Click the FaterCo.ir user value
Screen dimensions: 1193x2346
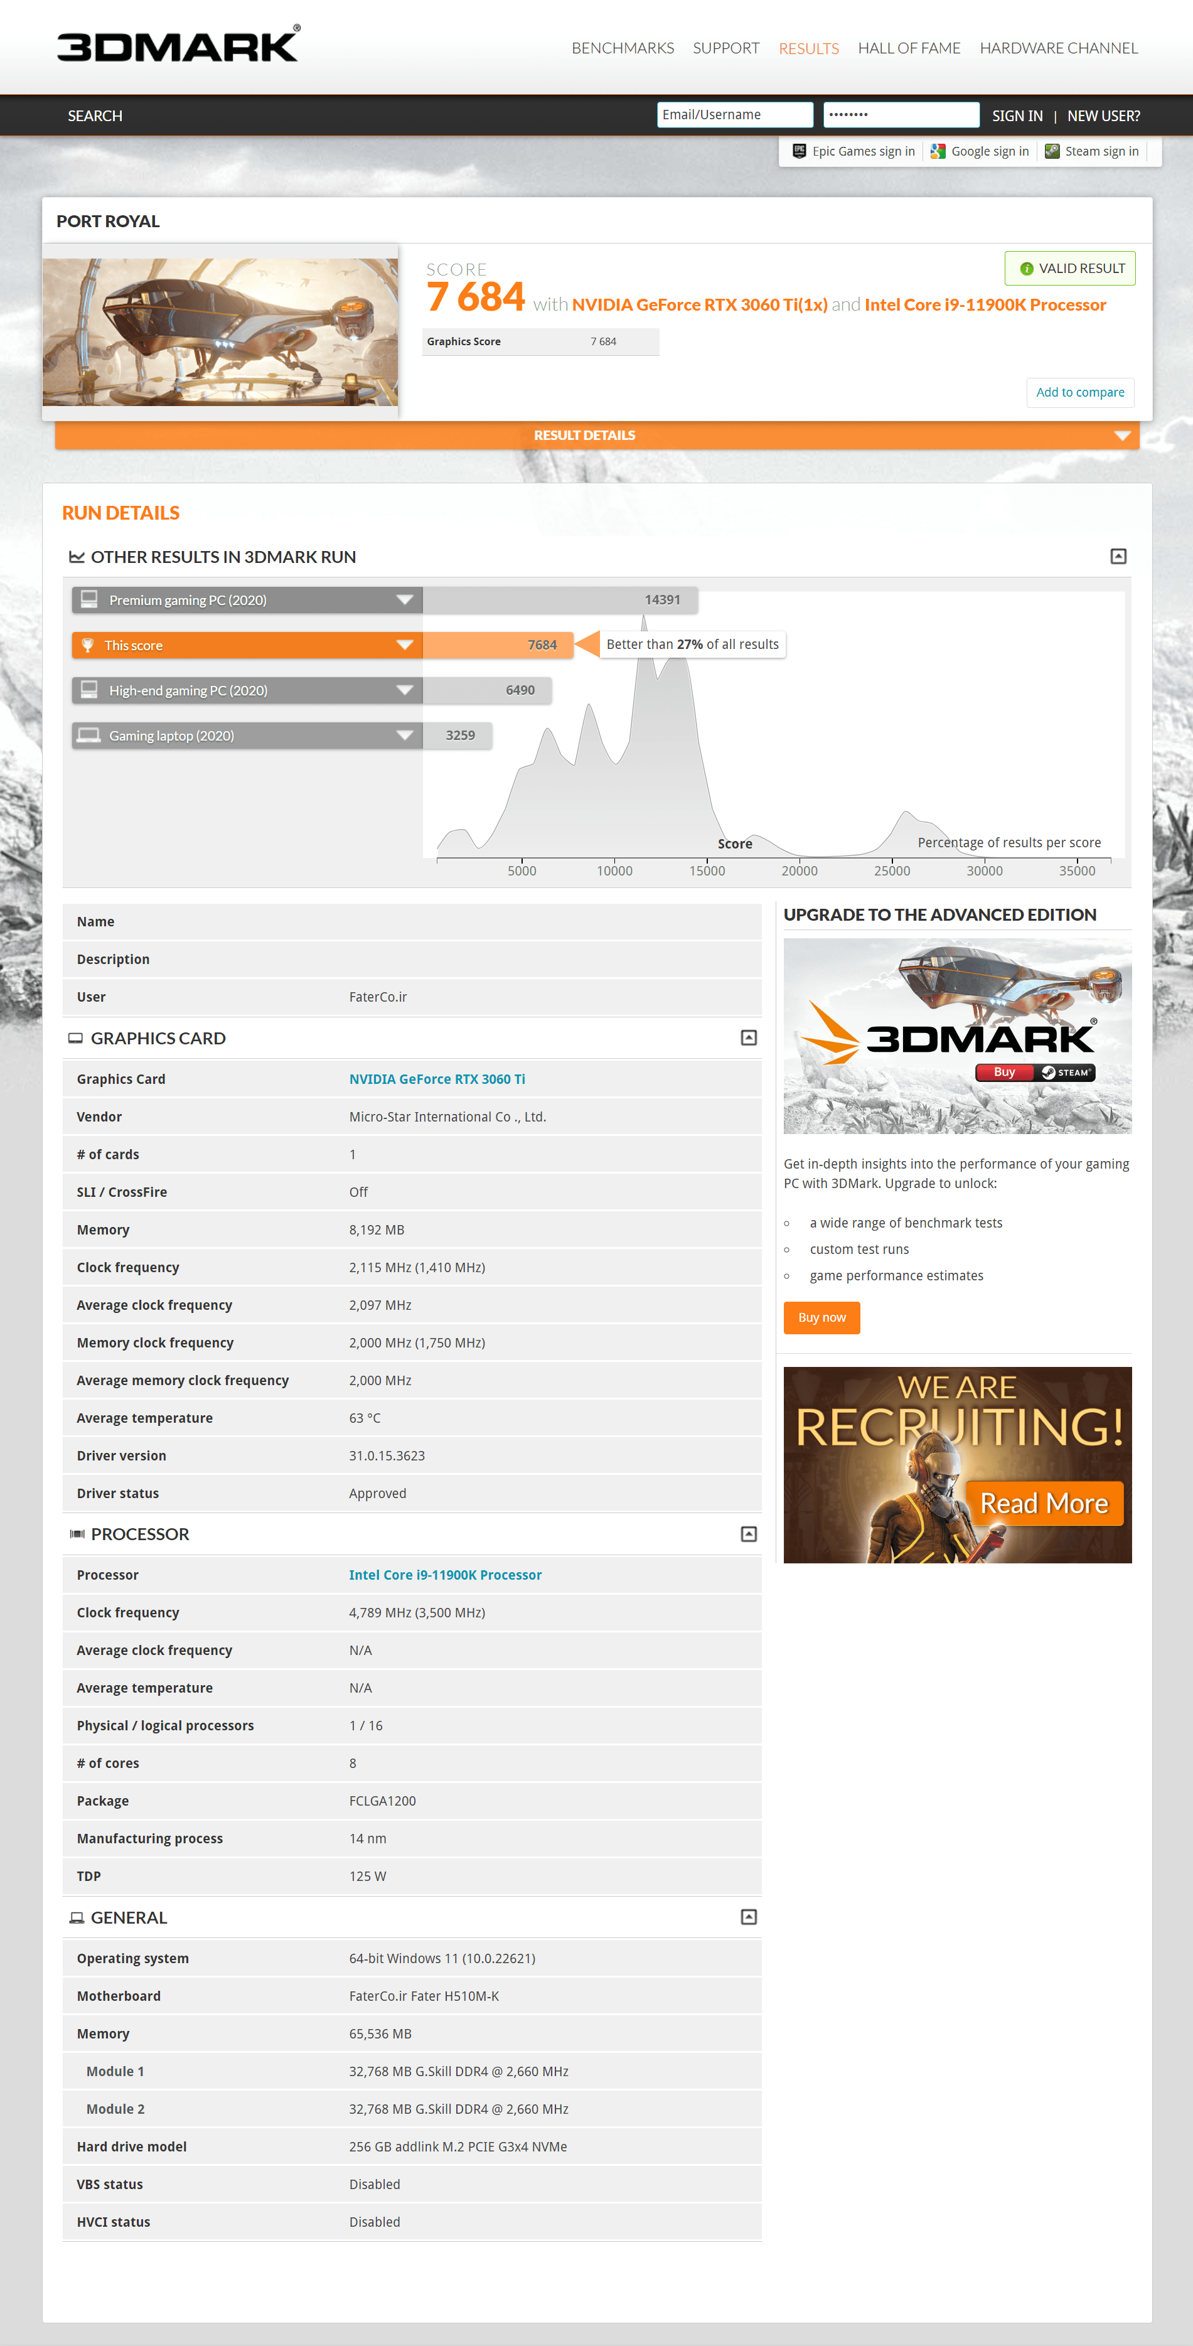tap(378, 997)
